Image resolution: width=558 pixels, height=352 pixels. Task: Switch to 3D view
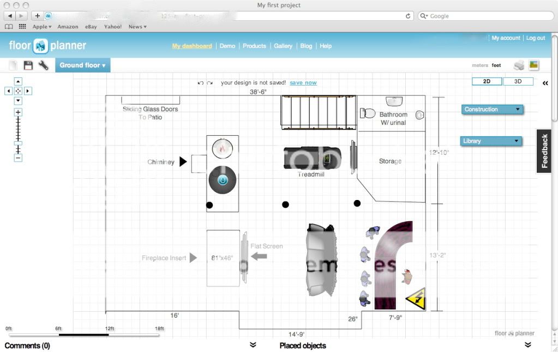(518, 82)
